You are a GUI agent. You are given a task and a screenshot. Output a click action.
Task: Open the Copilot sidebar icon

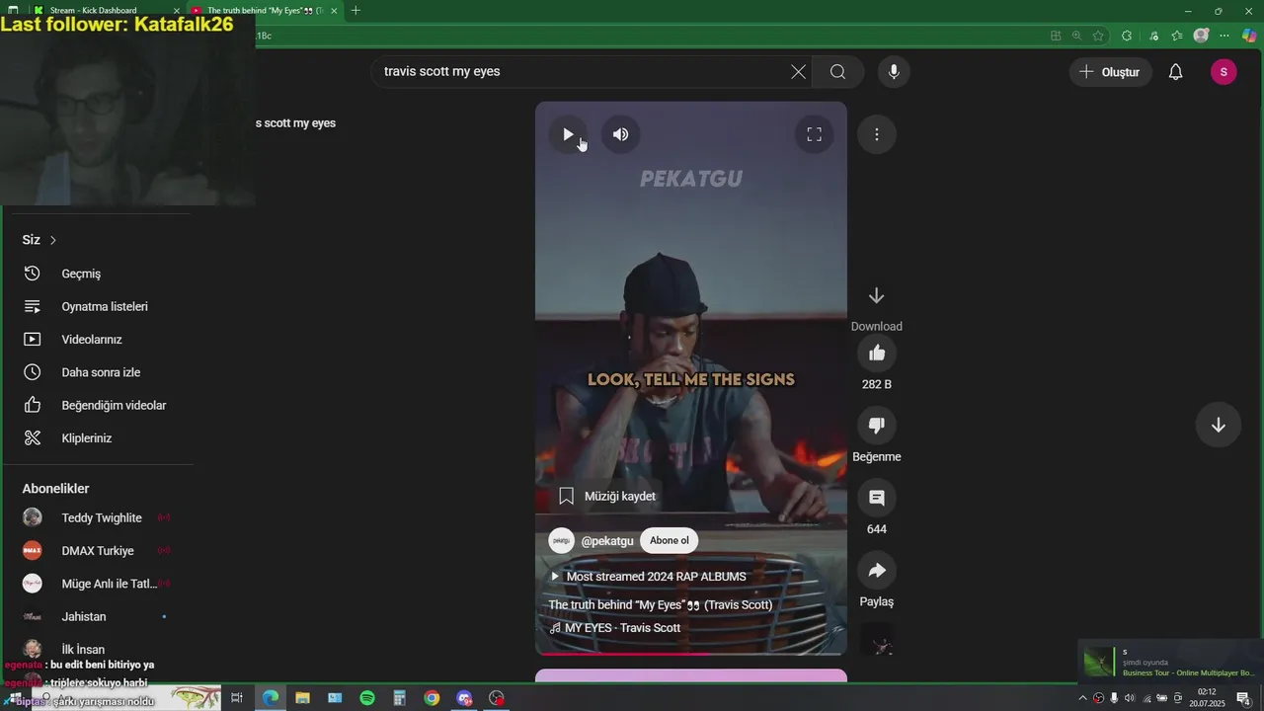(x=1249, y=36)
